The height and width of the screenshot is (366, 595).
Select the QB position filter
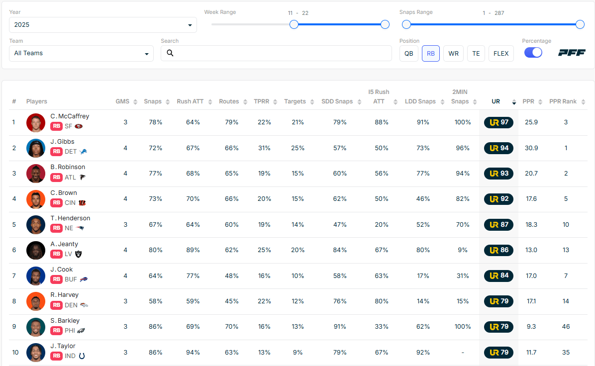[x=408, y=53]
